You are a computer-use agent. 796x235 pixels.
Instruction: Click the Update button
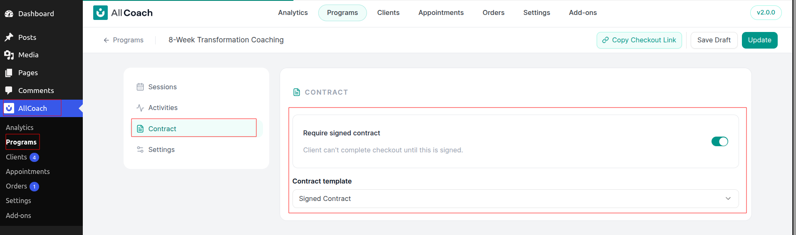coord(759,40)
